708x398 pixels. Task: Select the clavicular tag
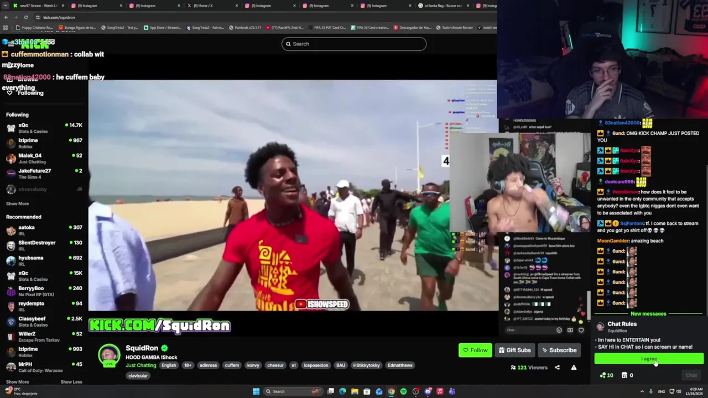coord(138,376)
